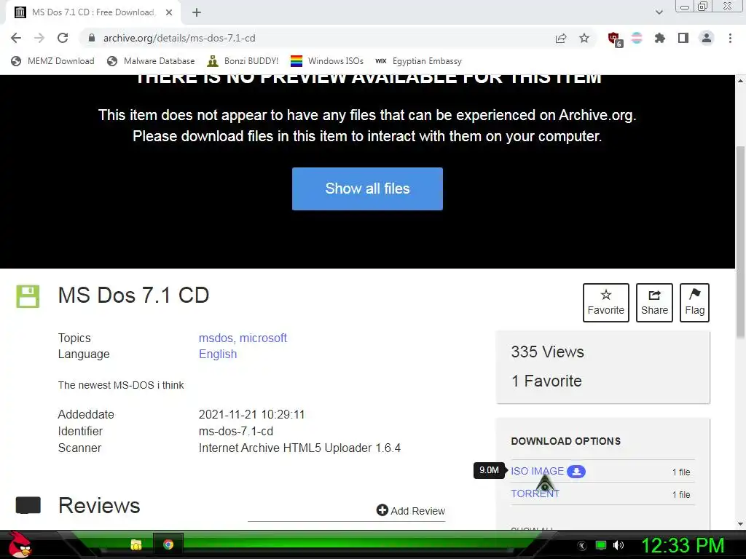Open the MEMZ Download bookmark
This screenshot has width=746, height=559.
pos(52,61)
